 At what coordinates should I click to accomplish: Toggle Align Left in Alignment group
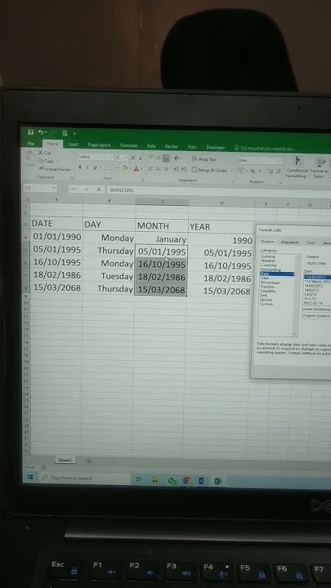150,169
